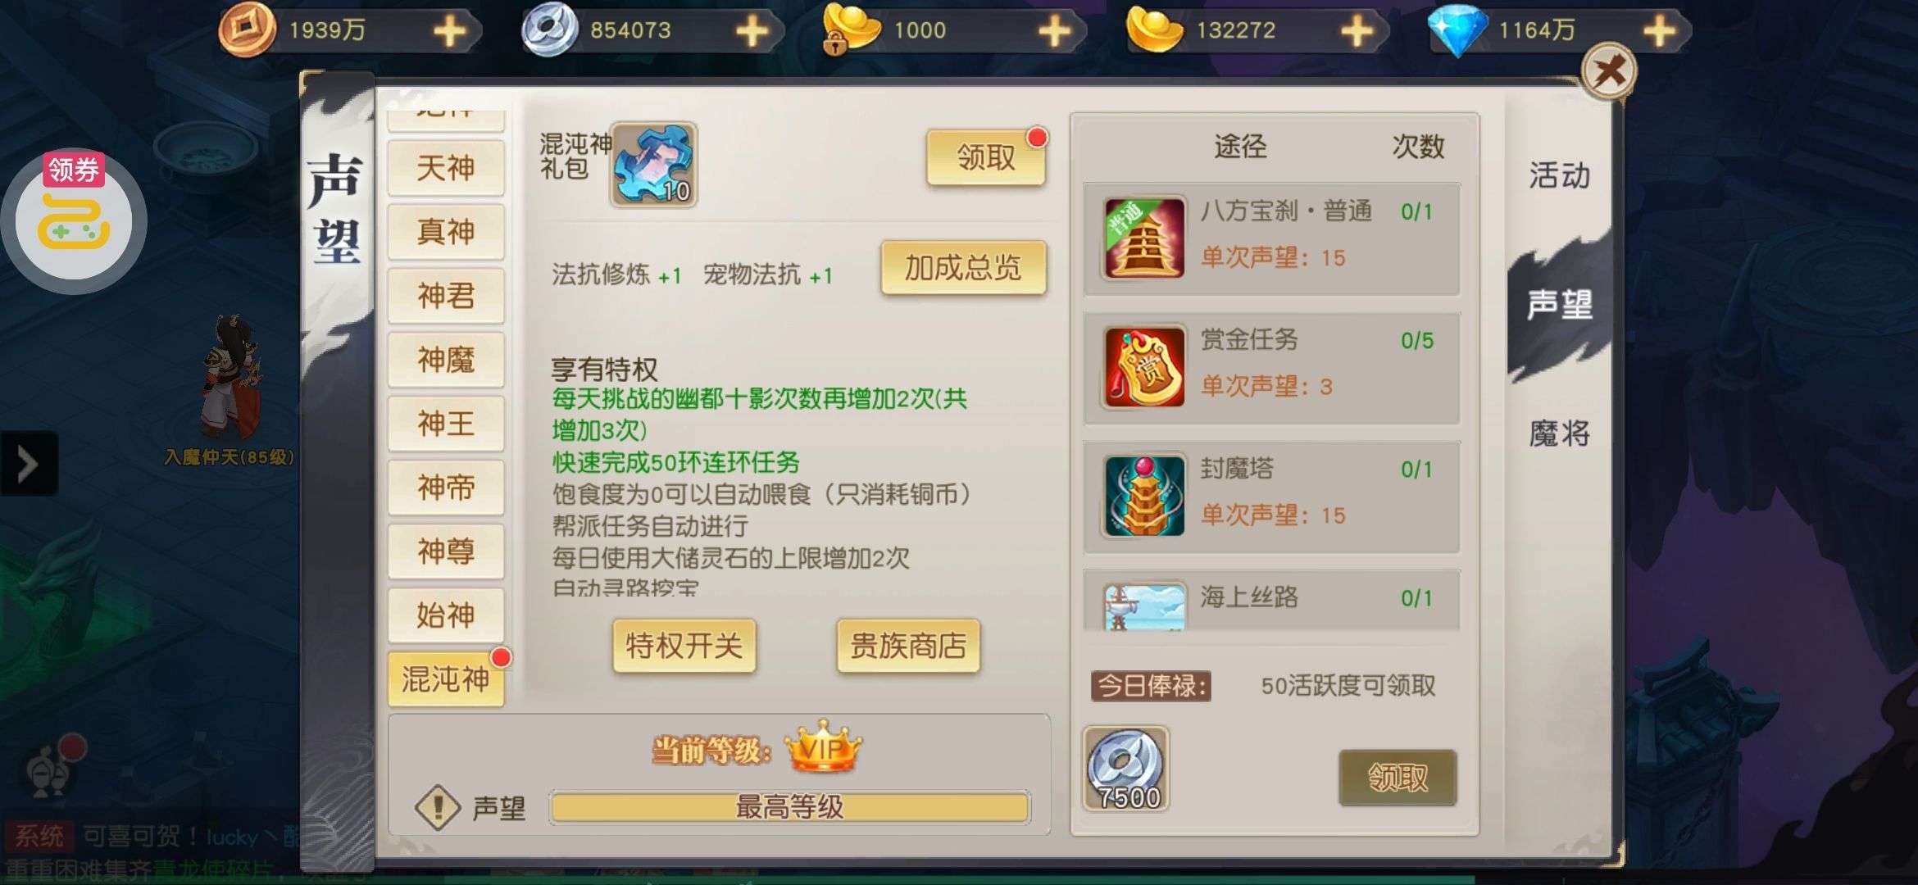
Task: Claim the gift pack with top 领取 button
Action: (986, 157)
